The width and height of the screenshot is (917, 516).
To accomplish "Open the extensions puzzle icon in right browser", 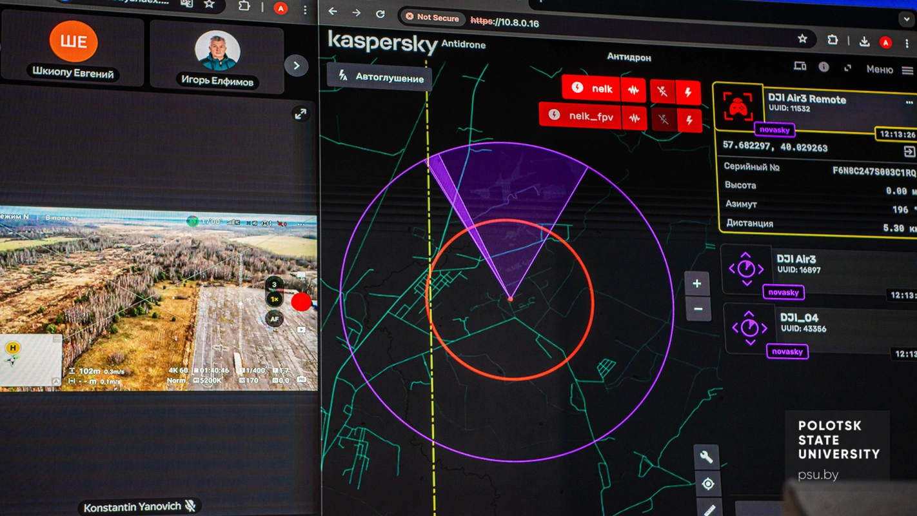I will pyautogui.click(x=833, y=41).
